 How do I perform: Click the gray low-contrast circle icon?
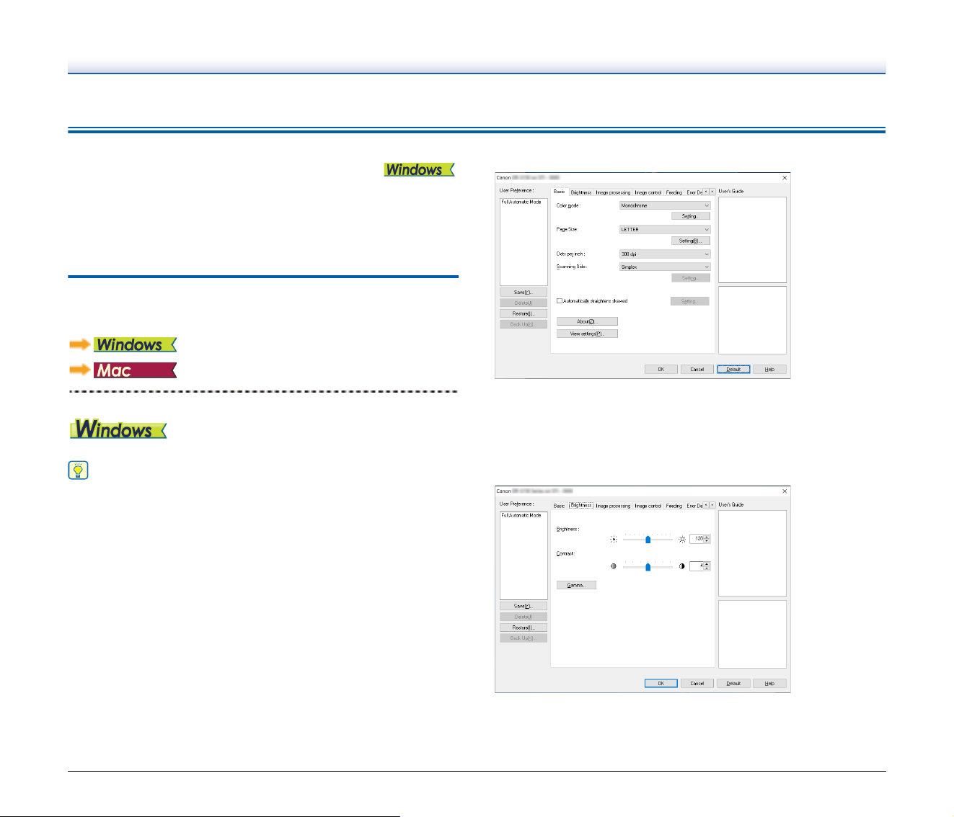(614, 566)
